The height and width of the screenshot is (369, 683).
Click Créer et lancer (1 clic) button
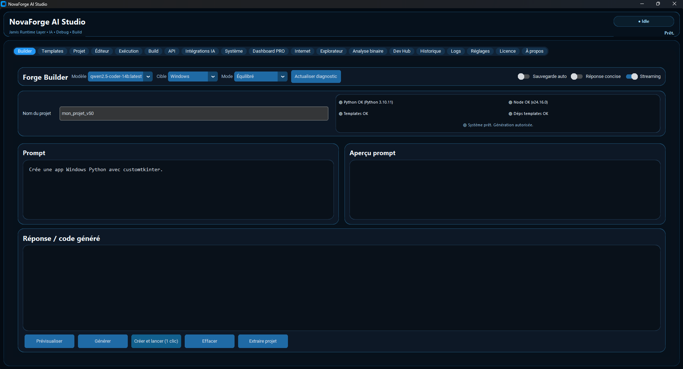click(x=156, y=341)
